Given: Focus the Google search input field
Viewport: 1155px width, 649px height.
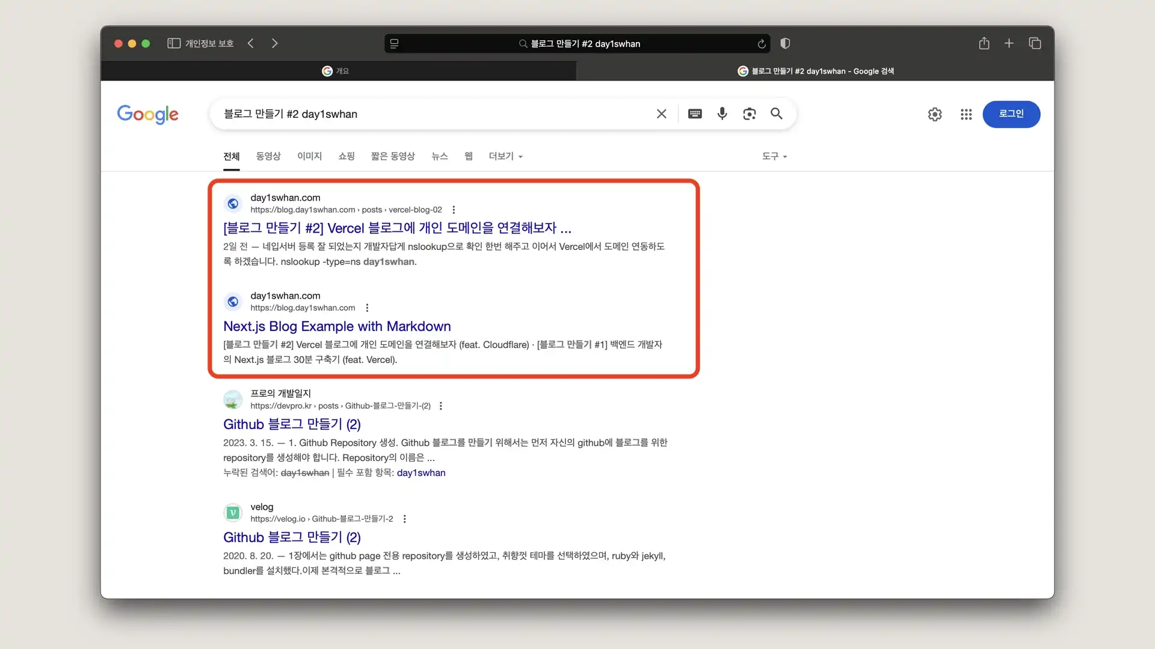Looking at the screenshot, I should 436,114.
